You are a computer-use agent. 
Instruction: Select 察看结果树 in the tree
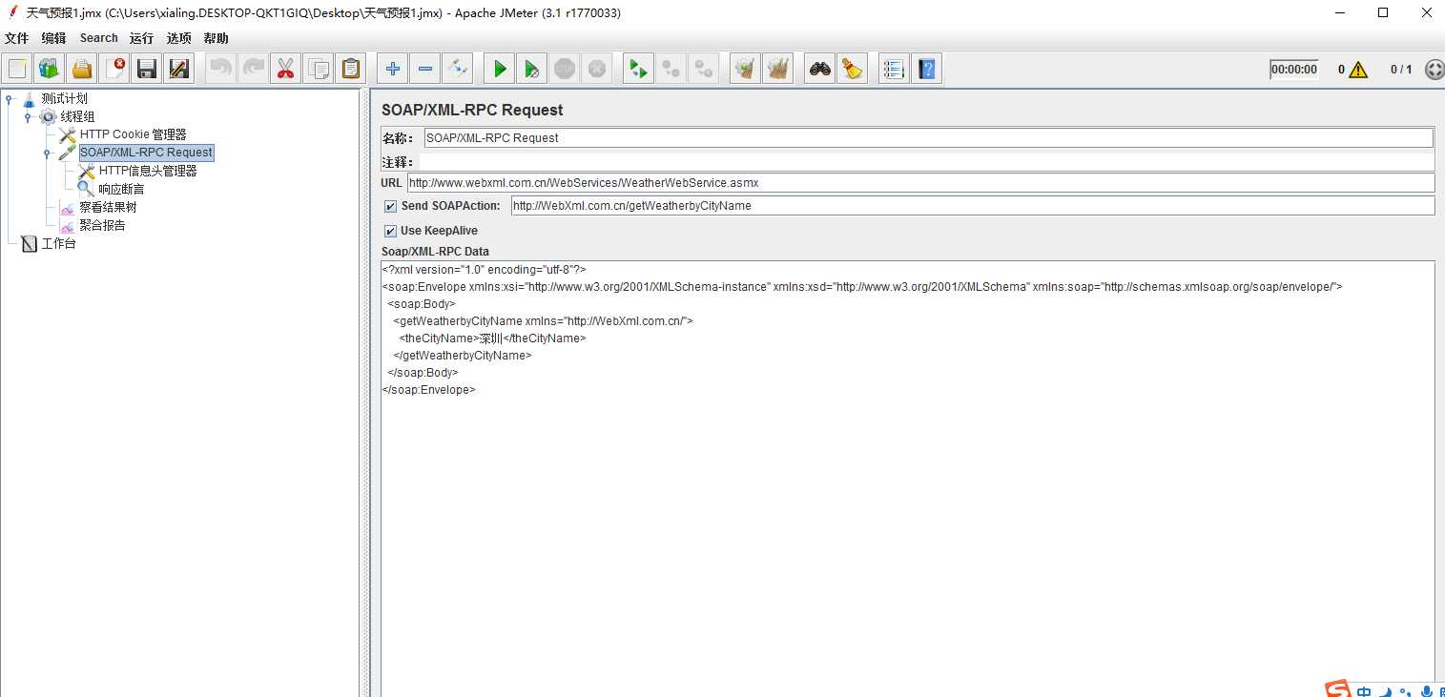click(109, 207)
